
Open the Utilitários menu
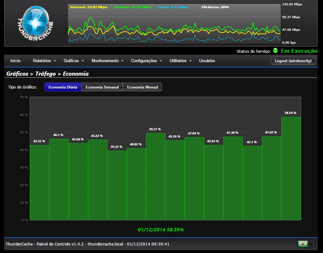click(x=180, y=61)
